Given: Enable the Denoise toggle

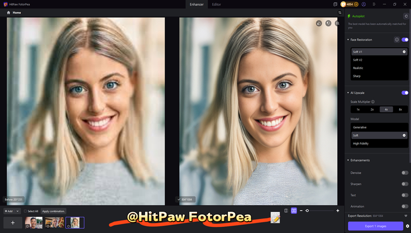Looking at the screenshot, I should (405, 173).
